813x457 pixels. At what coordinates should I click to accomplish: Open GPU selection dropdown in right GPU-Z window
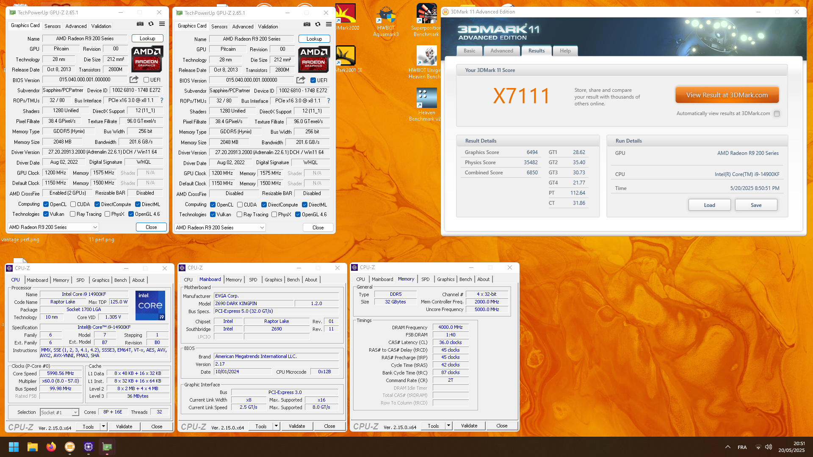pyautogui.click(x=220, y=228)
